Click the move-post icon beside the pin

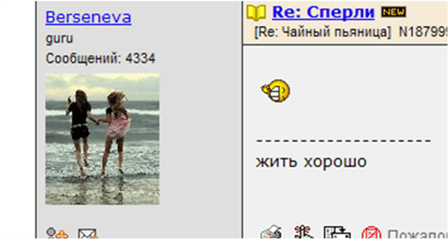(x=337, y=232)
